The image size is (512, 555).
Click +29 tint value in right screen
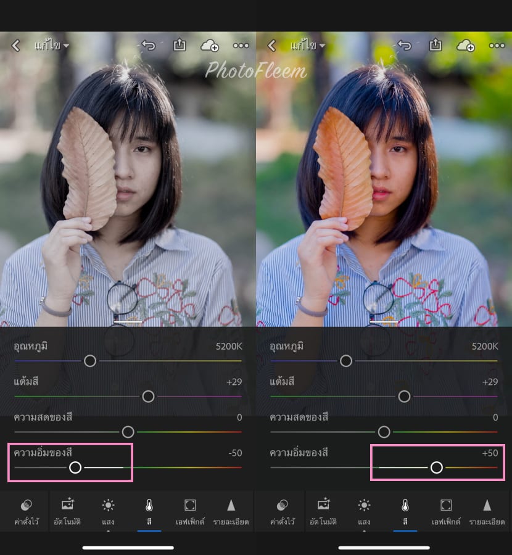coord(490,382)
